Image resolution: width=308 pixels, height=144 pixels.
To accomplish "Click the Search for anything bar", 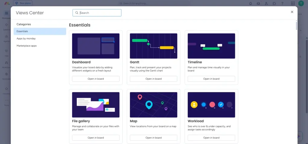I will (154, 3).
